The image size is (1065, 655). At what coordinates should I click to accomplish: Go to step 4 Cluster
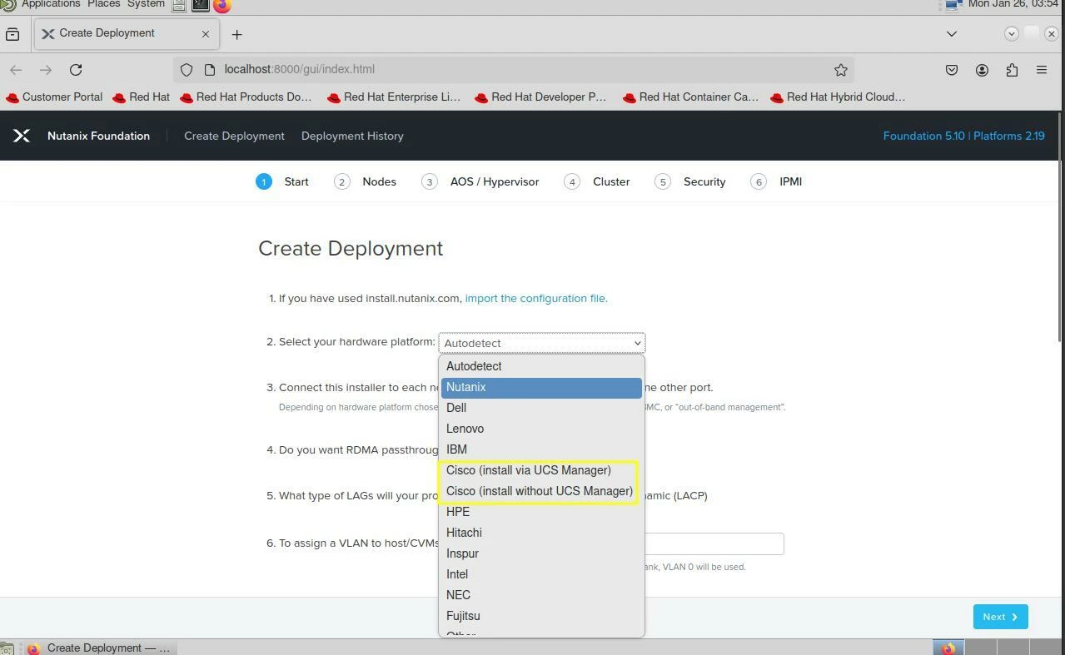tap(597, 181)
